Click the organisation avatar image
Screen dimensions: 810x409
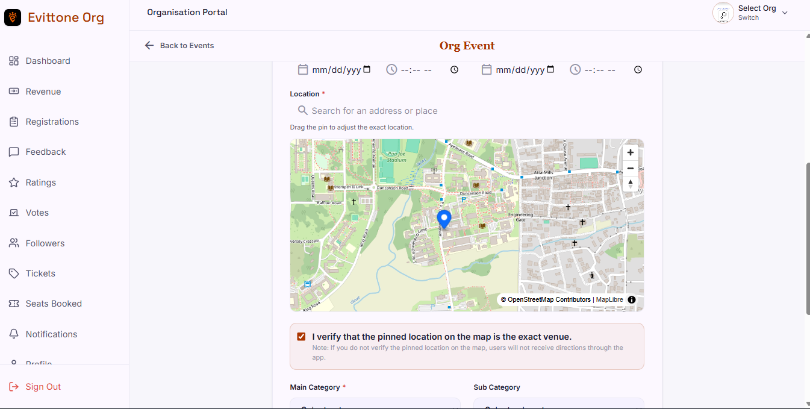point(723,13)
